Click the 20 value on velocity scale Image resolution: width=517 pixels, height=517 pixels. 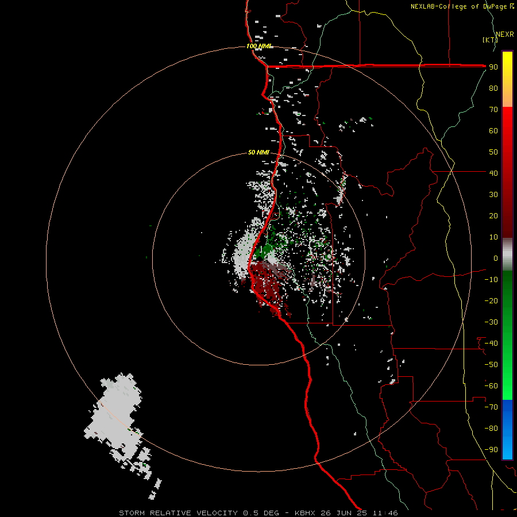tap(493, 215)
